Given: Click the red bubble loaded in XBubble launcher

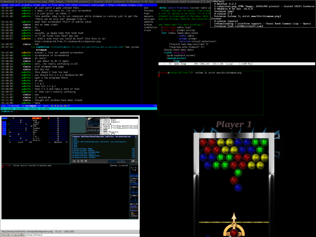Looking at the screenshot, I should tap(234, 233).
